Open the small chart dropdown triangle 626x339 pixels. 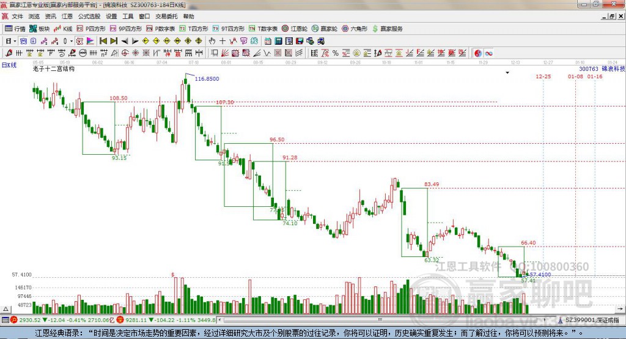click(x=507, y=73)
